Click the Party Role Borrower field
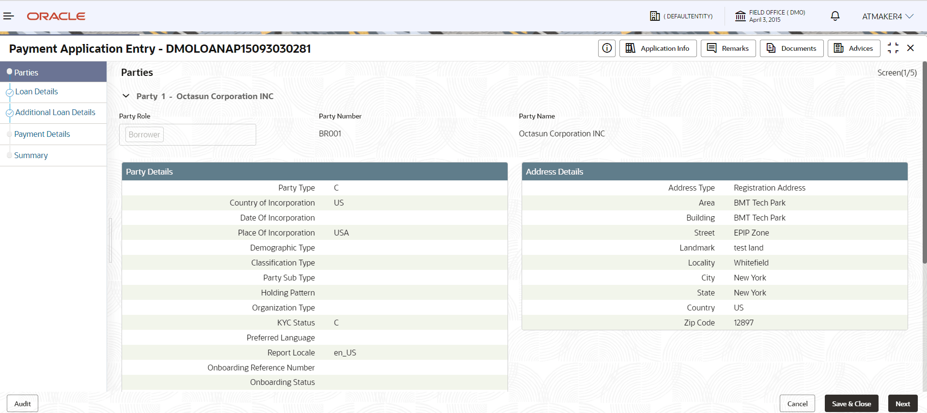Screen dimensions: 927x413 (187, 134)
